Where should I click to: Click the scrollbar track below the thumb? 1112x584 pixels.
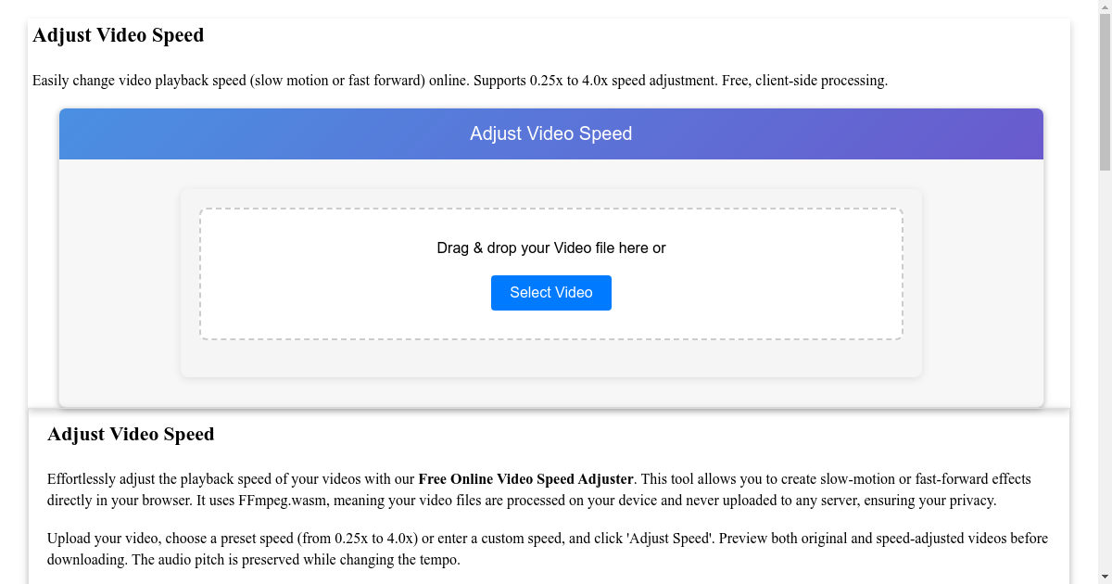click(x=1105, y=371)
